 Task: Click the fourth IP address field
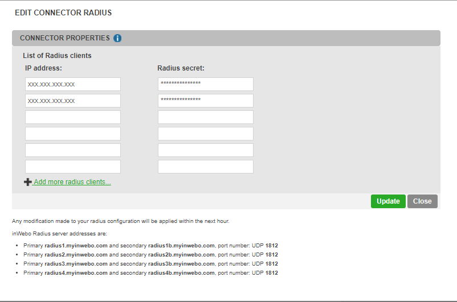pos(73,134)
